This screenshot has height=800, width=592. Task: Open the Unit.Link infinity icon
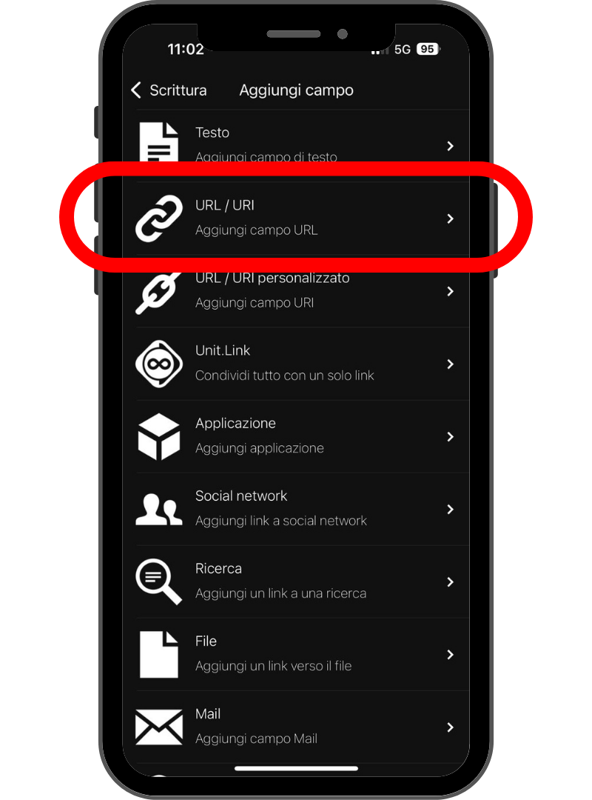pyautogui.click(x=158, y=364)
